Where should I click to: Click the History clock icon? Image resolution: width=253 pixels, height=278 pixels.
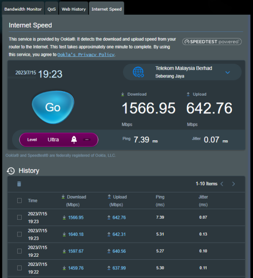pyautogui.click(x=11, y=171)
